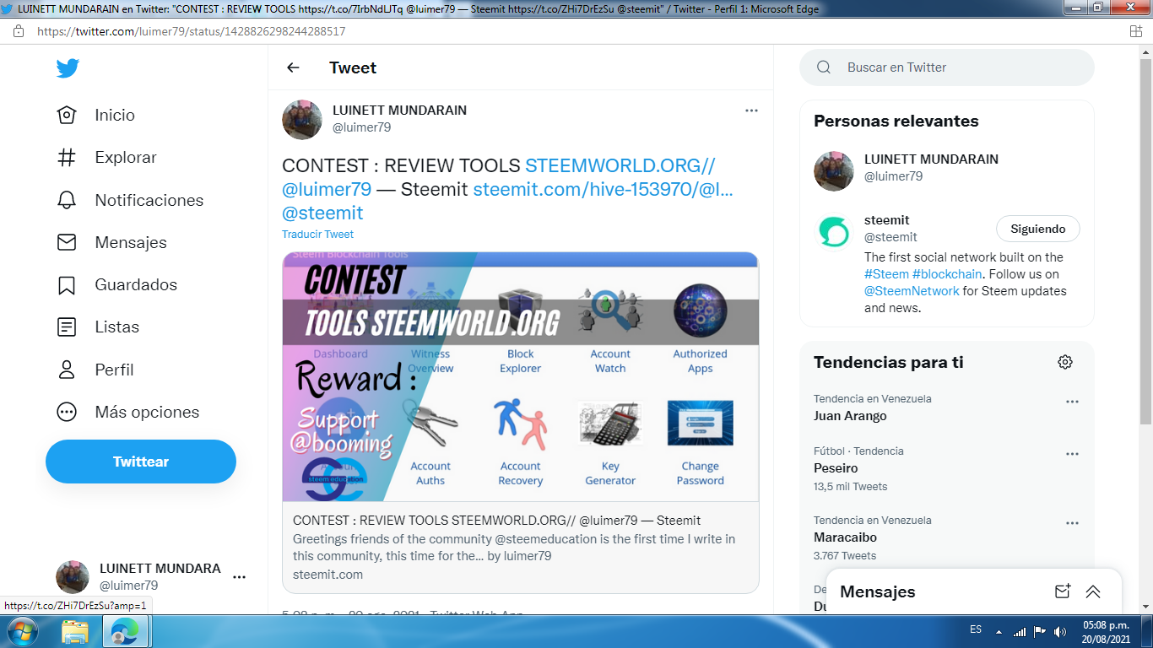Screen dimensions: 1153x648
Task: Click the Listas document icon
Action: click(67, 327)
